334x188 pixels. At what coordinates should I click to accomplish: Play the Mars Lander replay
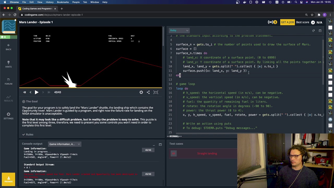(x=37, y=92)
